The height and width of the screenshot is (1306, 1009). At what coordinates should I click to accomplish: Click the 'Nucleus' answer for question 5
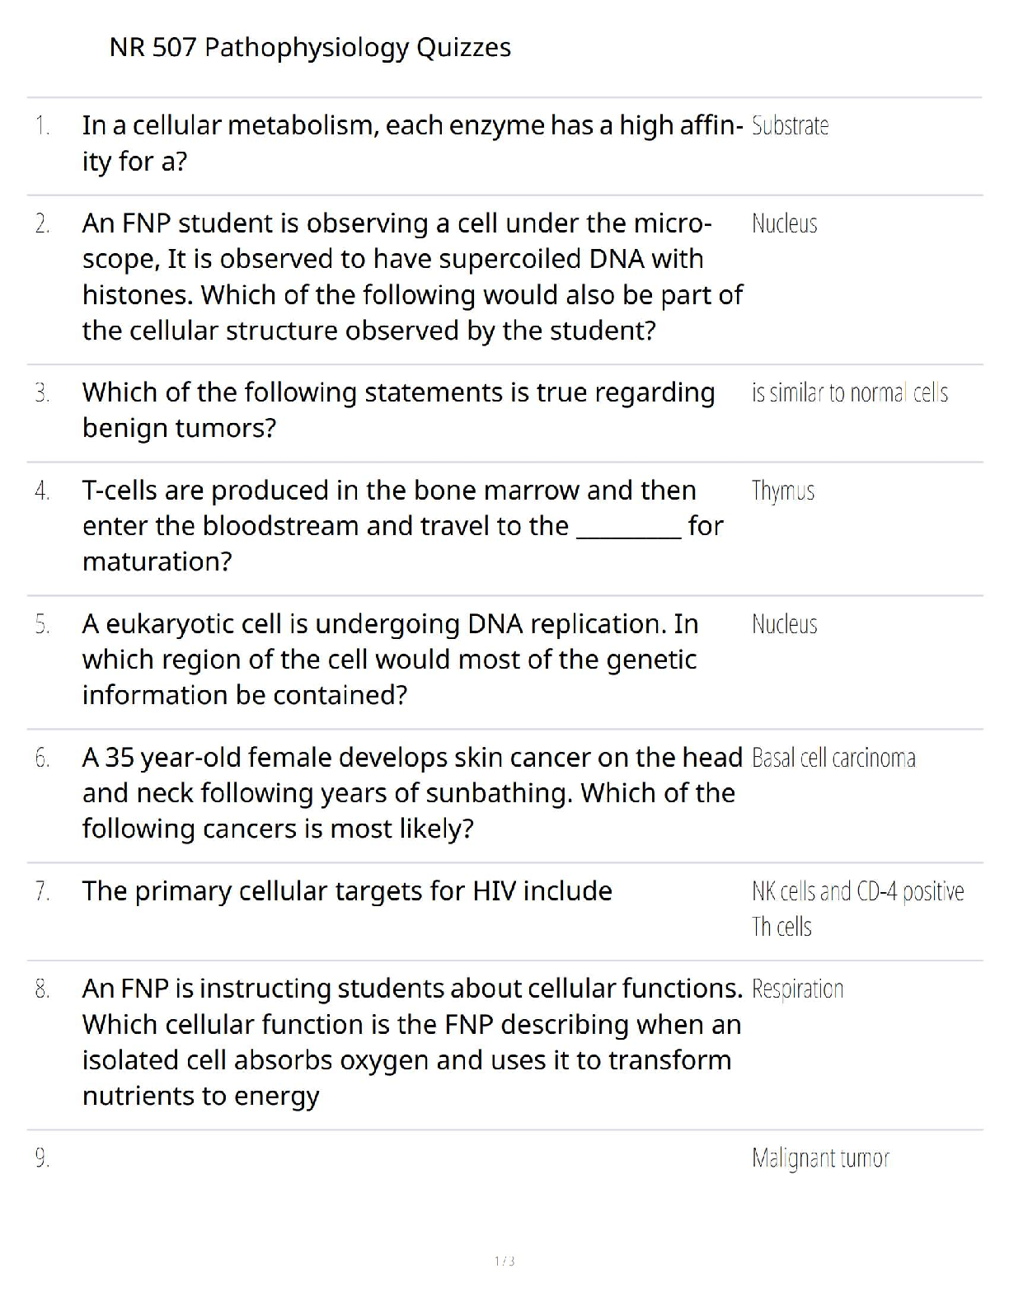point(784,624)
